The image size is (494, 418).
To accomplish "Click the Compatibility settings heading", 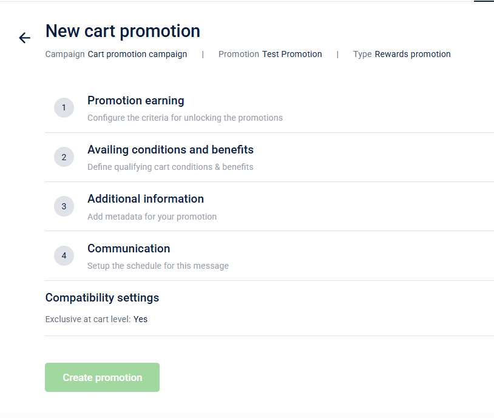I will (x=102, y=298).
